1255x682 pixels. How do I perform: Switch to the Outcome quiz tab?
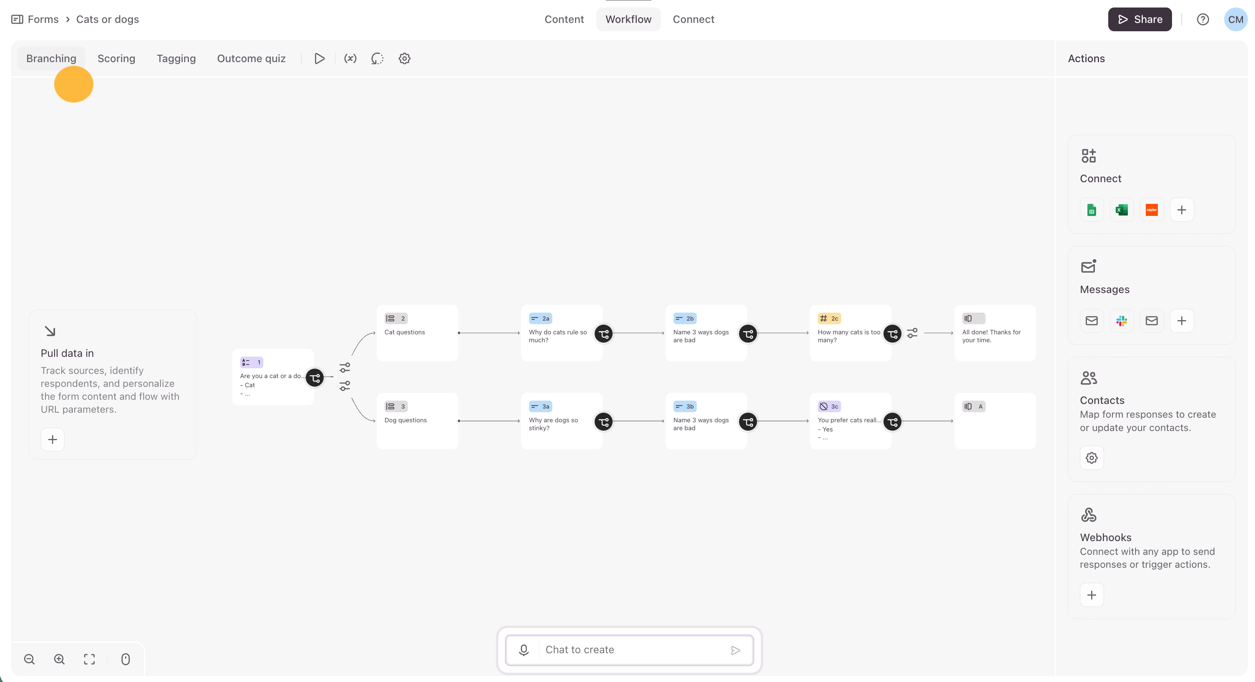click(251, 58)
